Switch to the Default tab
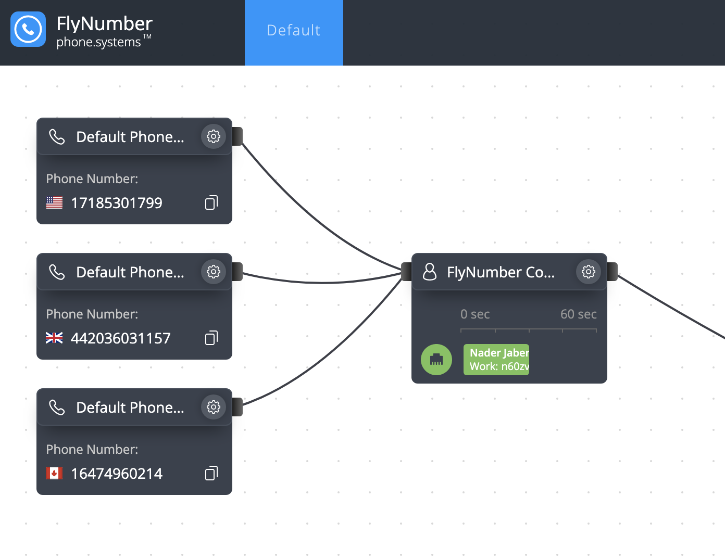Viewport: 725px width, 560px height. click(294, 33)
